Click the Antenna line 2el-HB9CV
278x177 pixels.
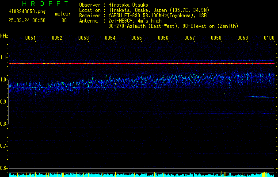coord(120,21)
